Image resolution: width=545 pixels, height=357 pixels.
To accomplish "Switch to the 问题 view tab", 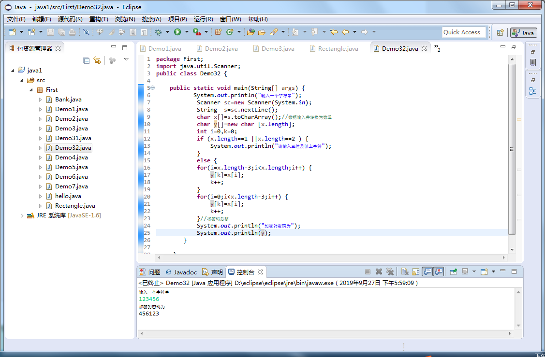I will [x=150, y=272].
